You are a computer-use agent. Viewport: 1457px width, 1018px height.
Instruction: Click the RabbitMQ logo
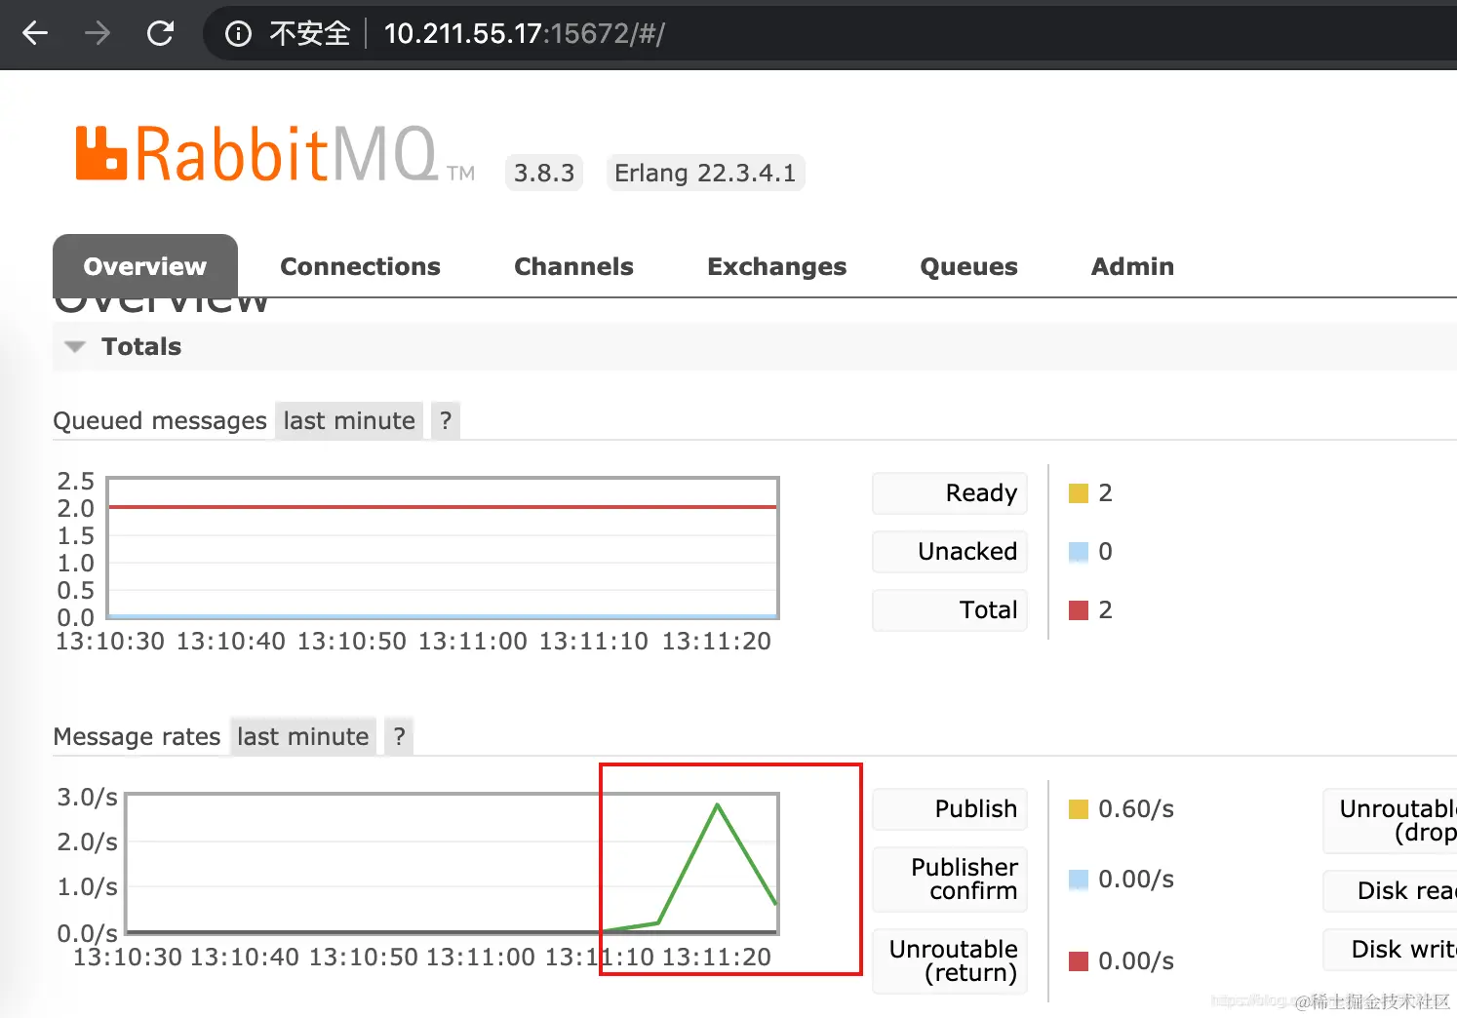pos(274,155)
